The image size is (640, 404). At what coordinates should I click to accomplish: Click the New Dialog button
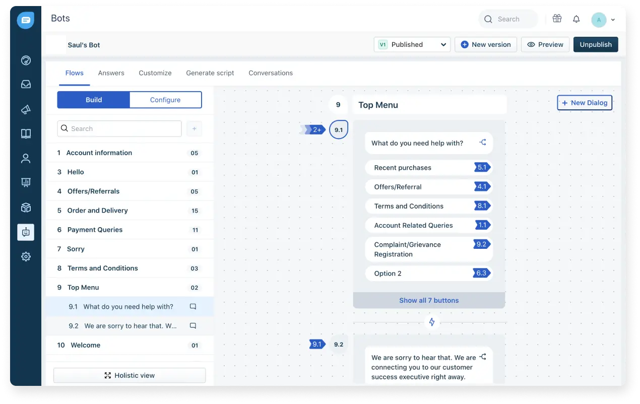coord(585,103)
